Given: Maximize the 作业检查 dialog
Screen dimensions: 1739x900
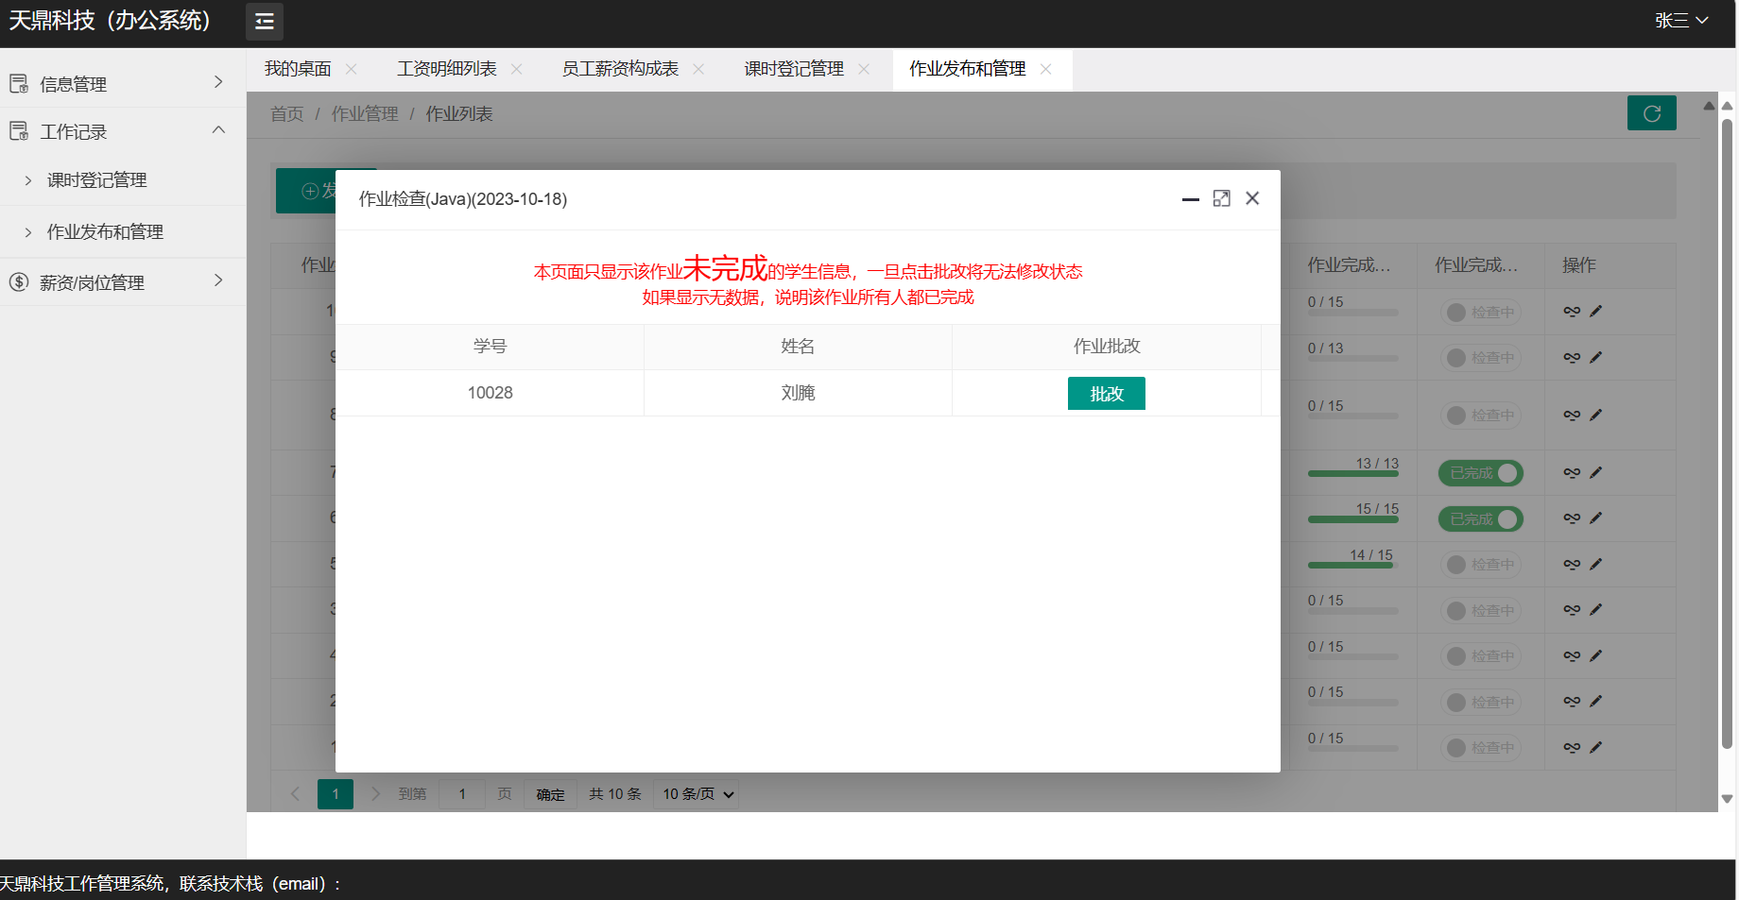Looking at the screenshot, I should tap(1221, 198).
